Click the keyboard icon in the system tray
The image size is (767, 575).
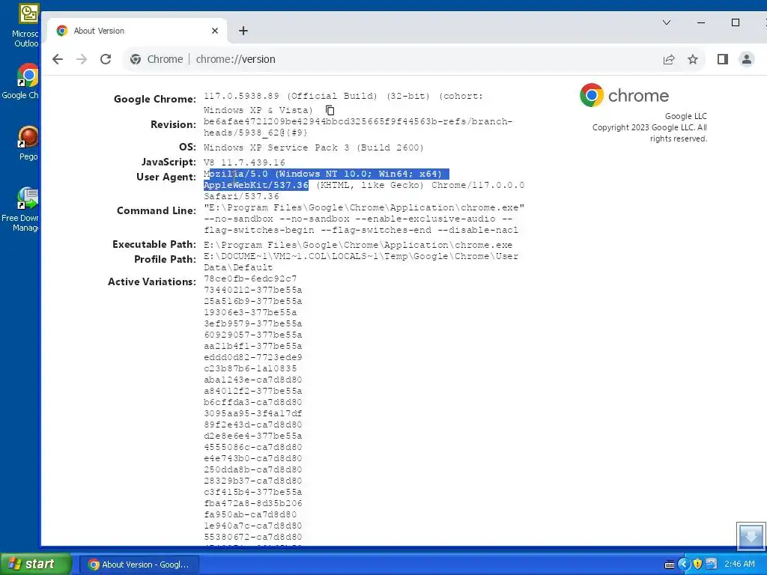[x=670, y=565]
